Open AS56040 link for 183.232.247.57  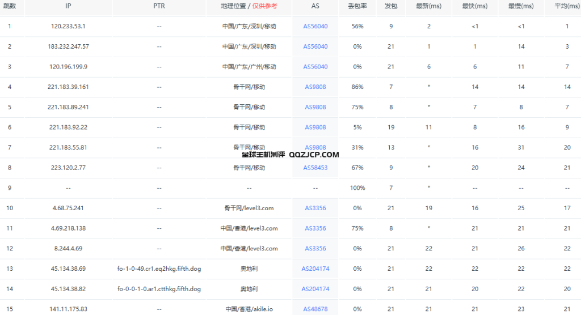click(x=315, y=46)
